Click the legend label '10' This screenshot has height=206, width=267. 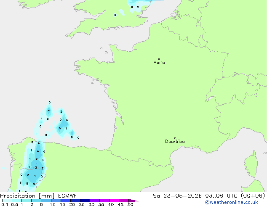pos(53,204)
